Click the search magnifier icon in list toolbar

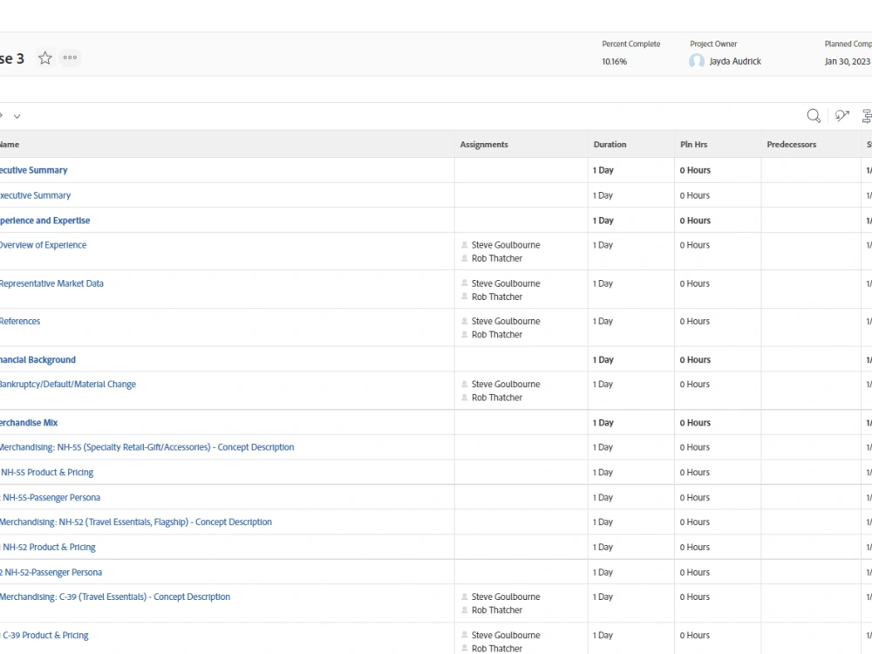(814, 116)
